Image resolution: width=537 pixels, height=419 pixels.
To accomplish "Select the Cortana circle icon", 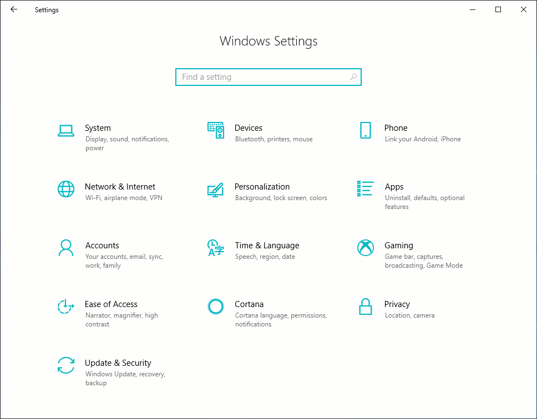I will click(215, 306).
